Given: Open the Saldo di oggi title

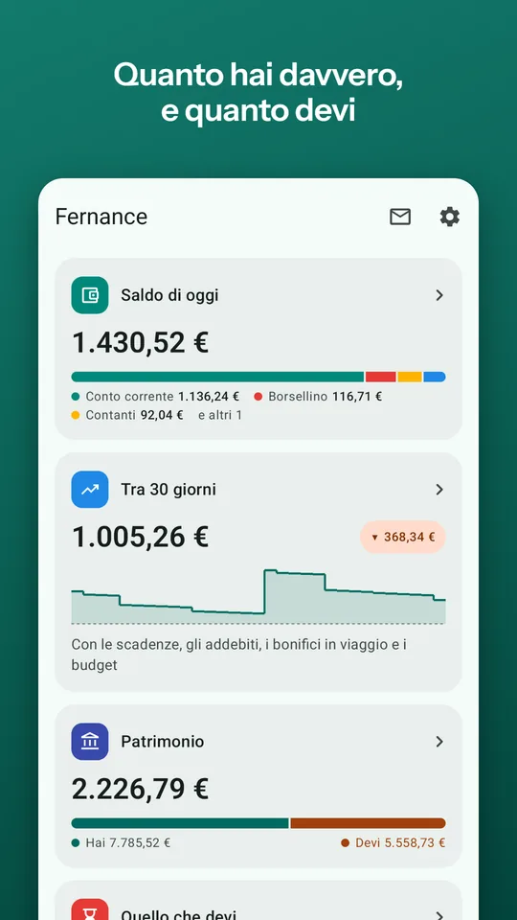Looking at the screenshot, I should click(x=169, y=295).
